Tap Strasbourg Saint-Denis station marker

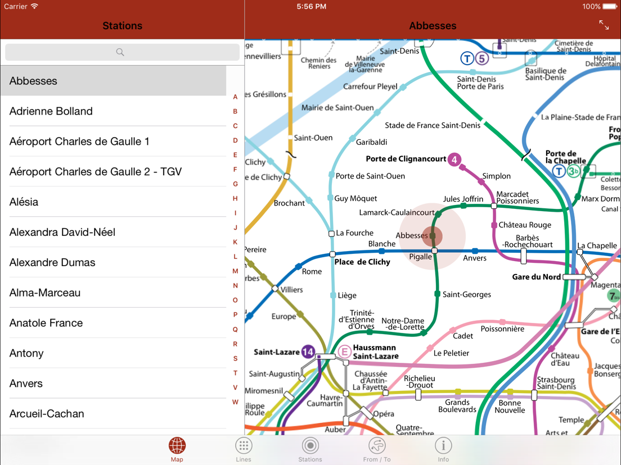[534, 395]
